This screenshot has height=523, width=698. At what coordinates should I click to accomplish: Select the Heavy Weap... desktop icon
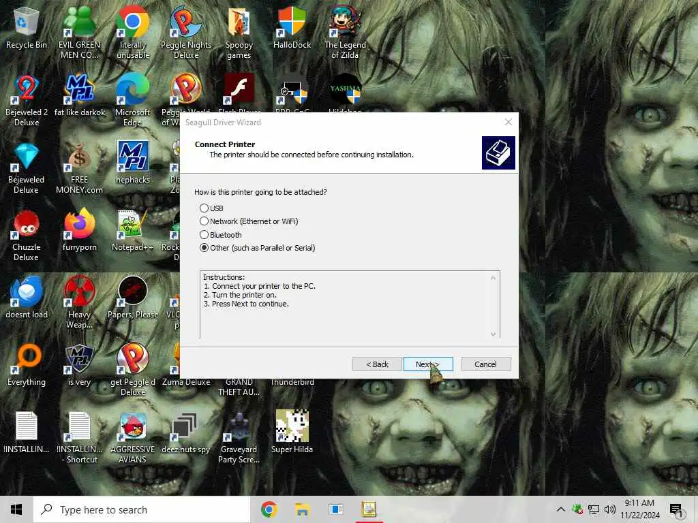point(79,302)
